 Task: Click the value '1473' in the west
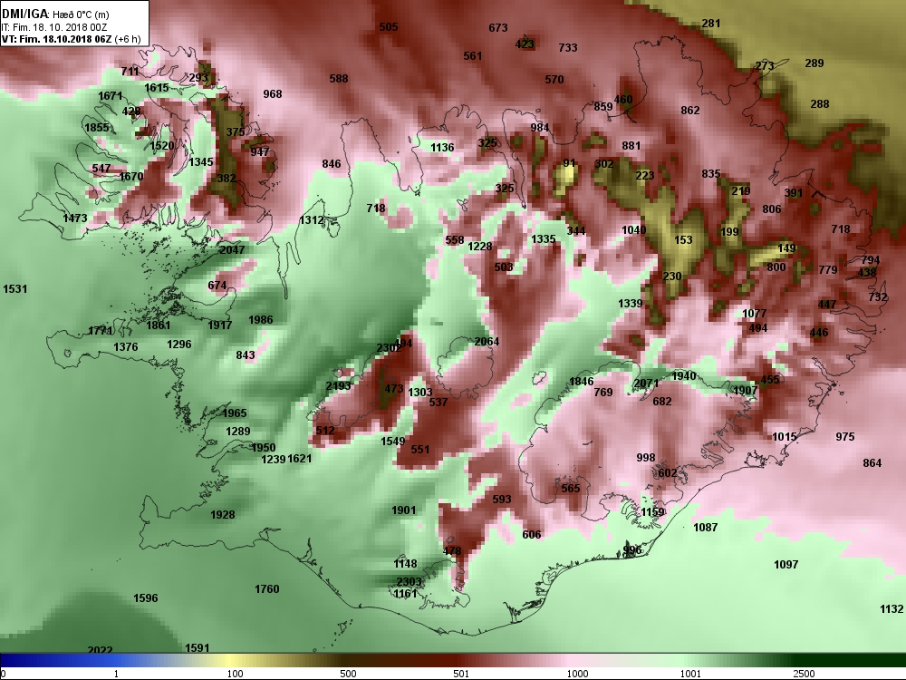75,218
